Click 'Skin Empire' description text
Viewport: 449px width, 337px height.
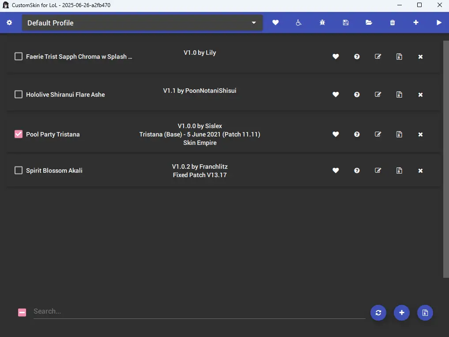pyautogui.click(x=200, y=143)
